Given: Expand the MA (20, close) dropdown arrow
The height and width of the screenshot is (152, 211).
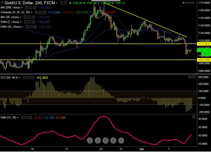Looking at the screenshot, I should click(x=20, y=17).
